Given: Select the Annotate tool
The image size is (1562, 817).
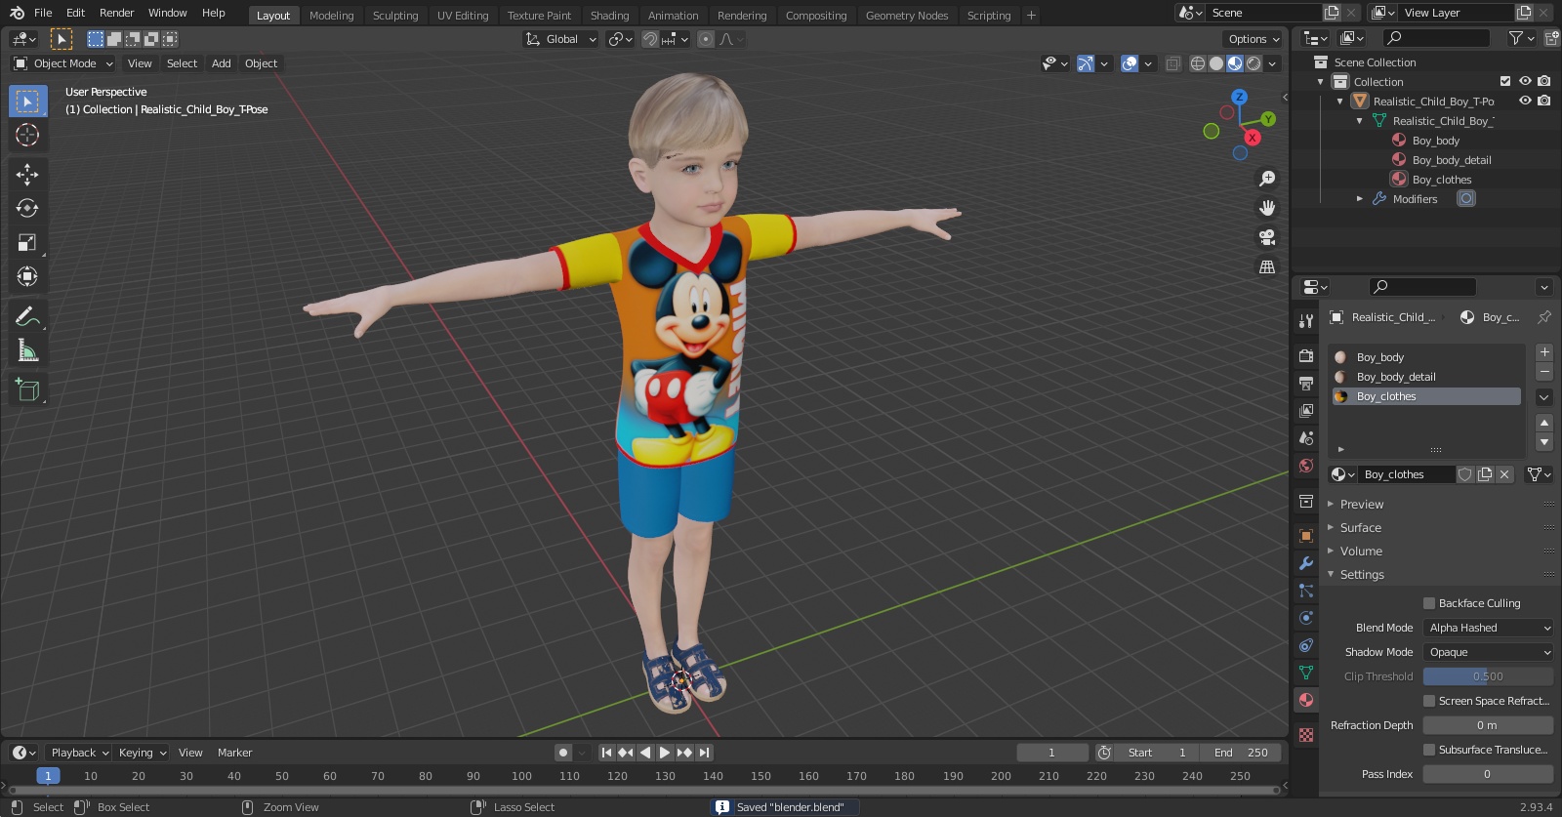Looking at the screenshot, I should tap(27, 317).
